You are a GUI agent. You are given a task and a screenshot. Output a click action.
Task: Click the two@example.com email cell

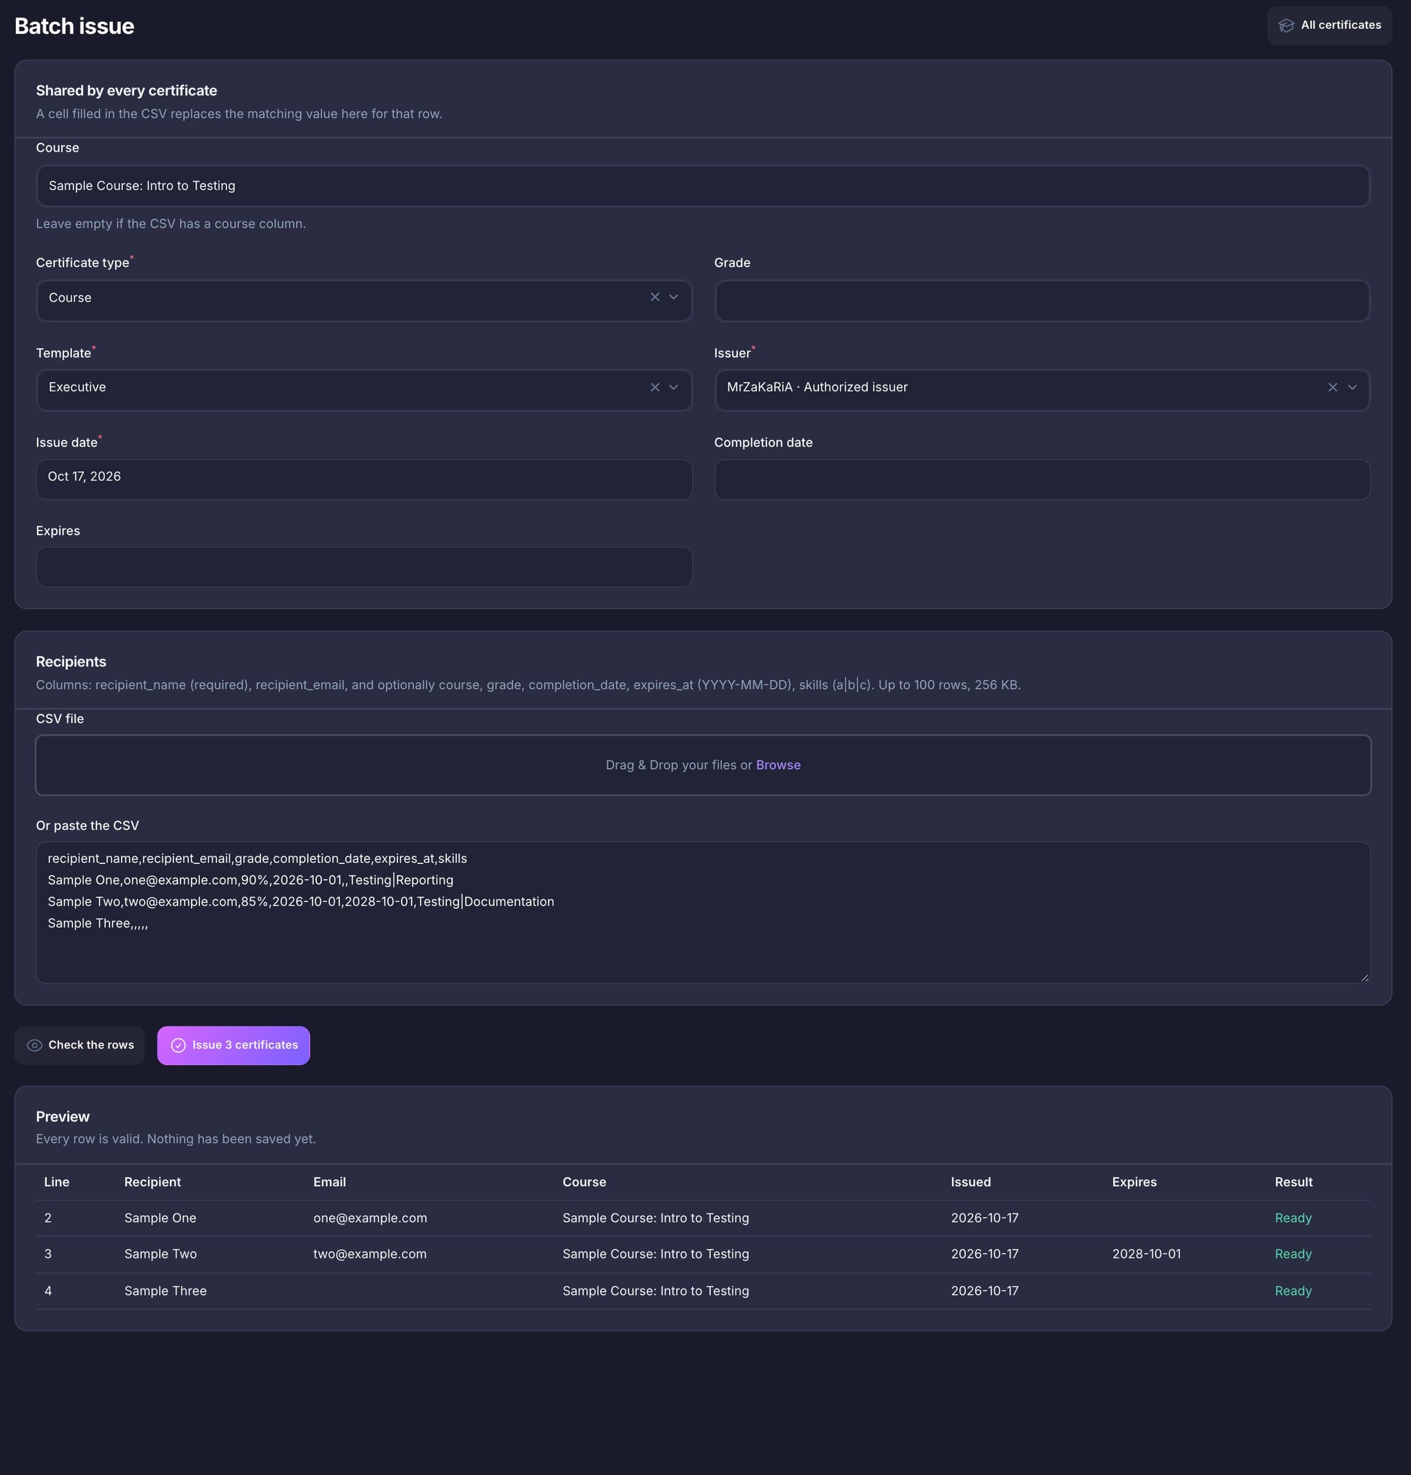(x=370, y=1254)
